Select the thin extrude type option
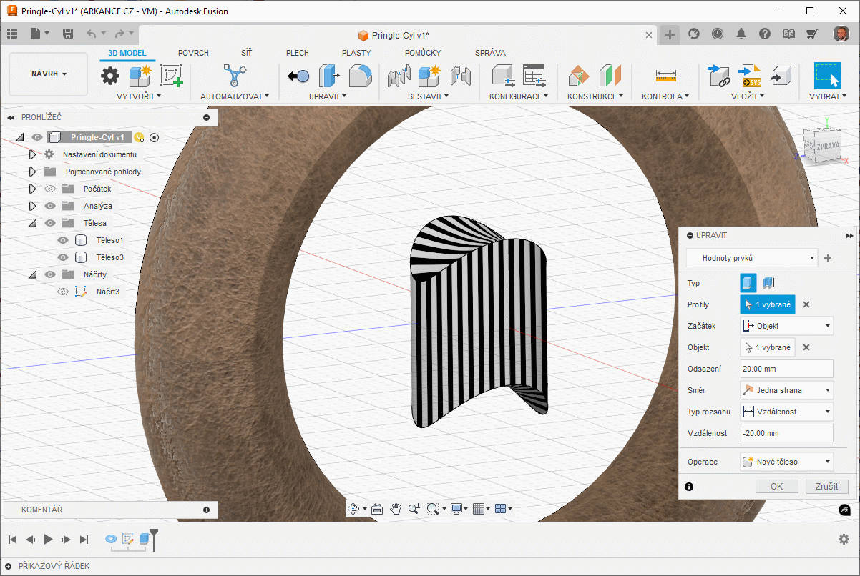Viewport: 860px width, 576px height. (769, 283)
